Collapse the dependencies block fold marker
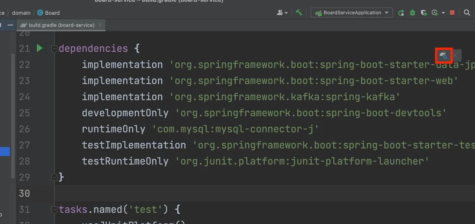This screenshot has width=475, height=224. coord(55,49)
